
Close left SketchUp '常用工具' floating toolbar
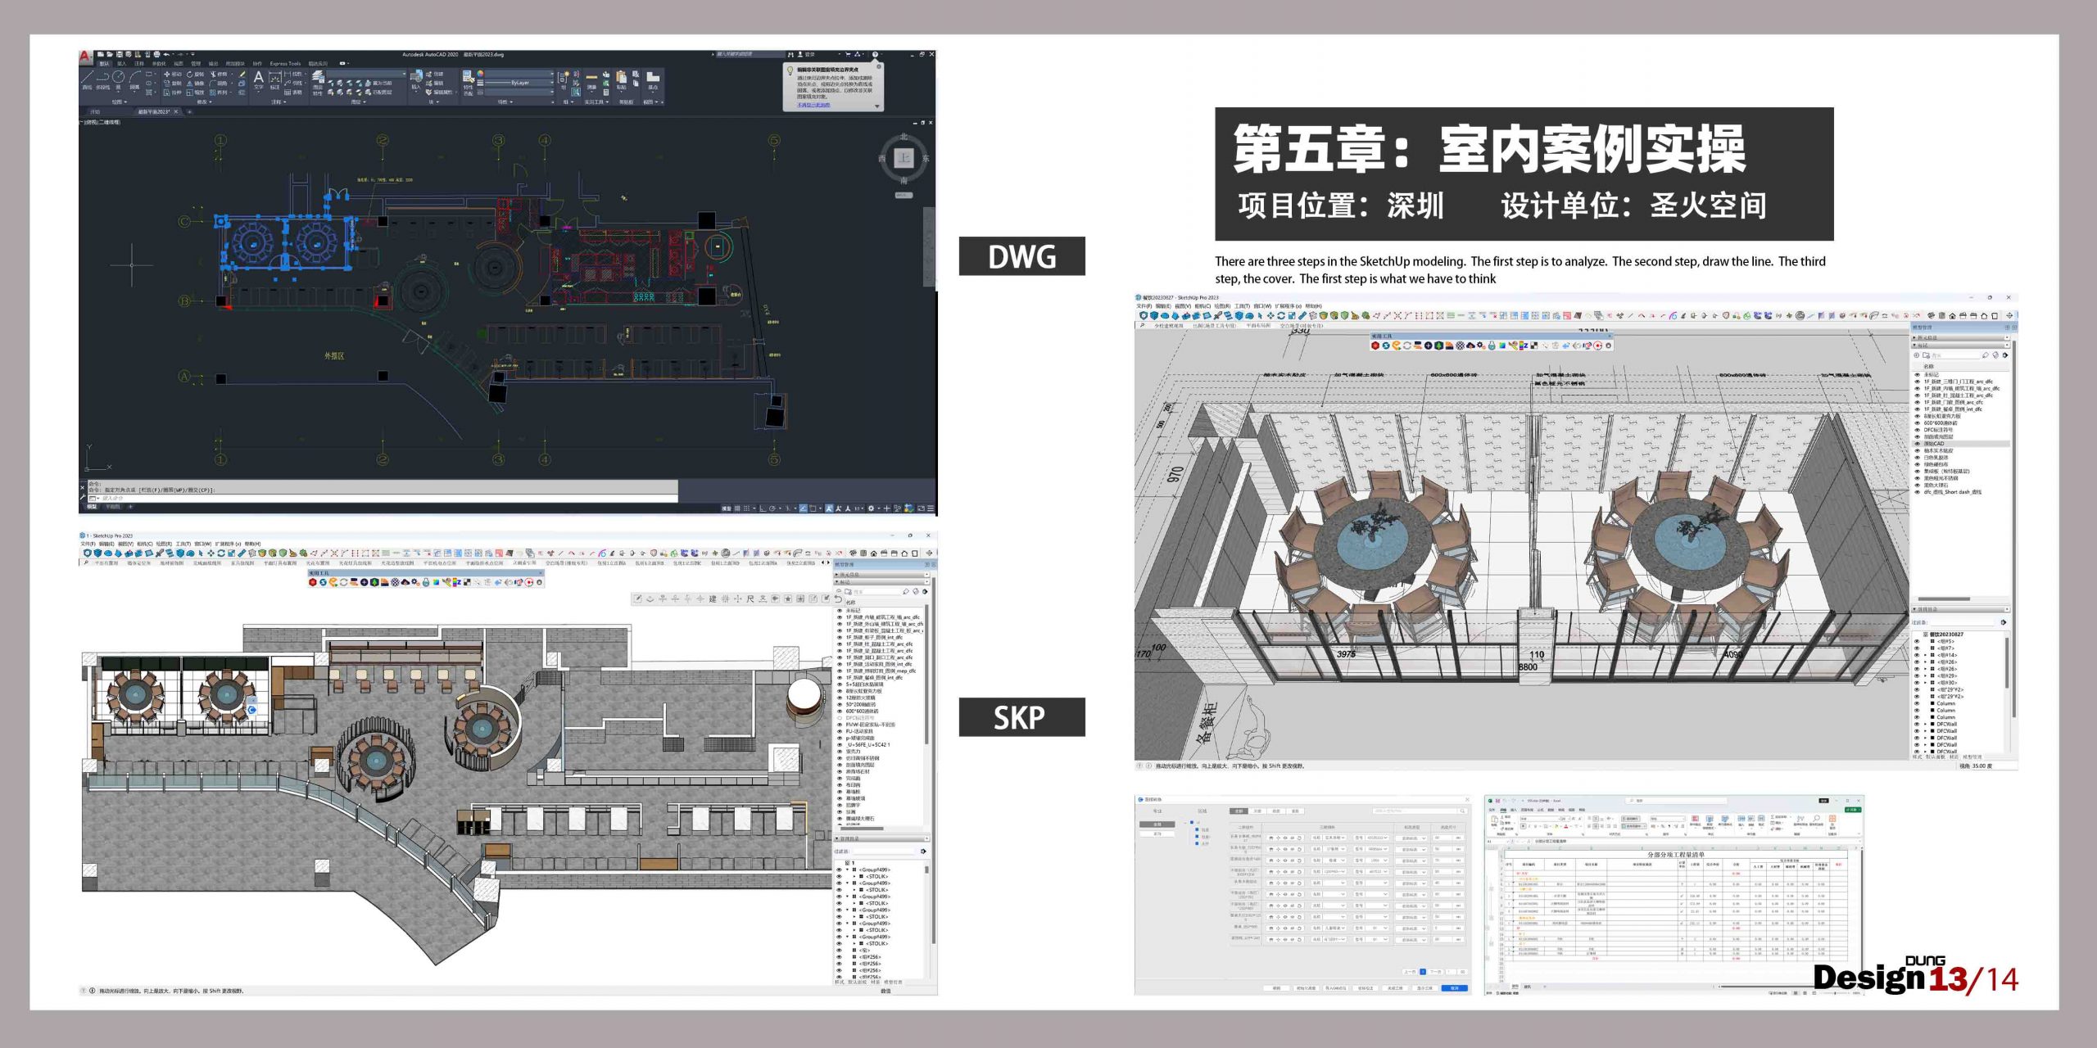tap(540, 573)
